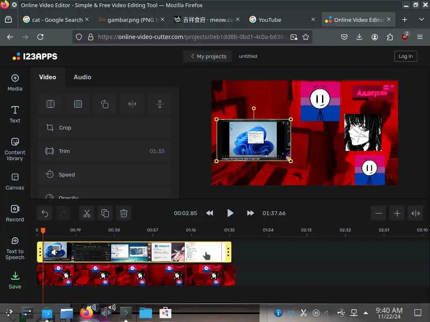Viewport: 430px width, 322px height.
Task: Select the fill-frame layout icon
Action: (78, 104)
